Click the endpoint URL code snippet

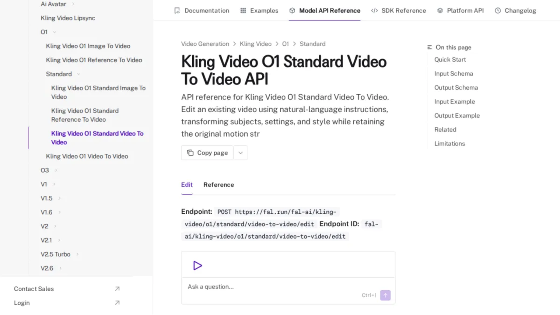[260, 218]
